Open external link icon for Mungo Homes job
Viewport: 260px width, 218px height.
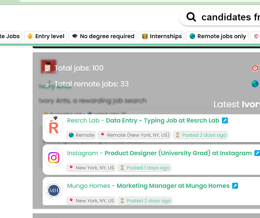coord(235,186)
